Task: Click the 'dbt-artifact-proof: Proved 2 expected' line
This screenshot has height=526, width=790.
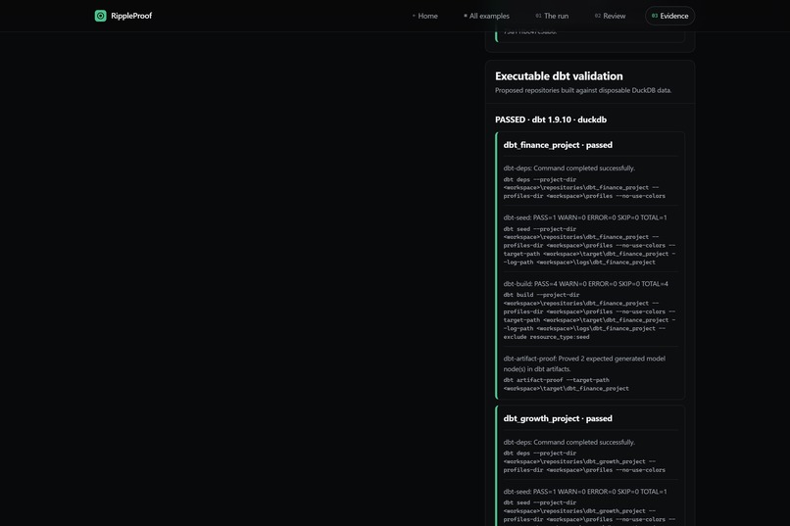Action: point(584,363)
